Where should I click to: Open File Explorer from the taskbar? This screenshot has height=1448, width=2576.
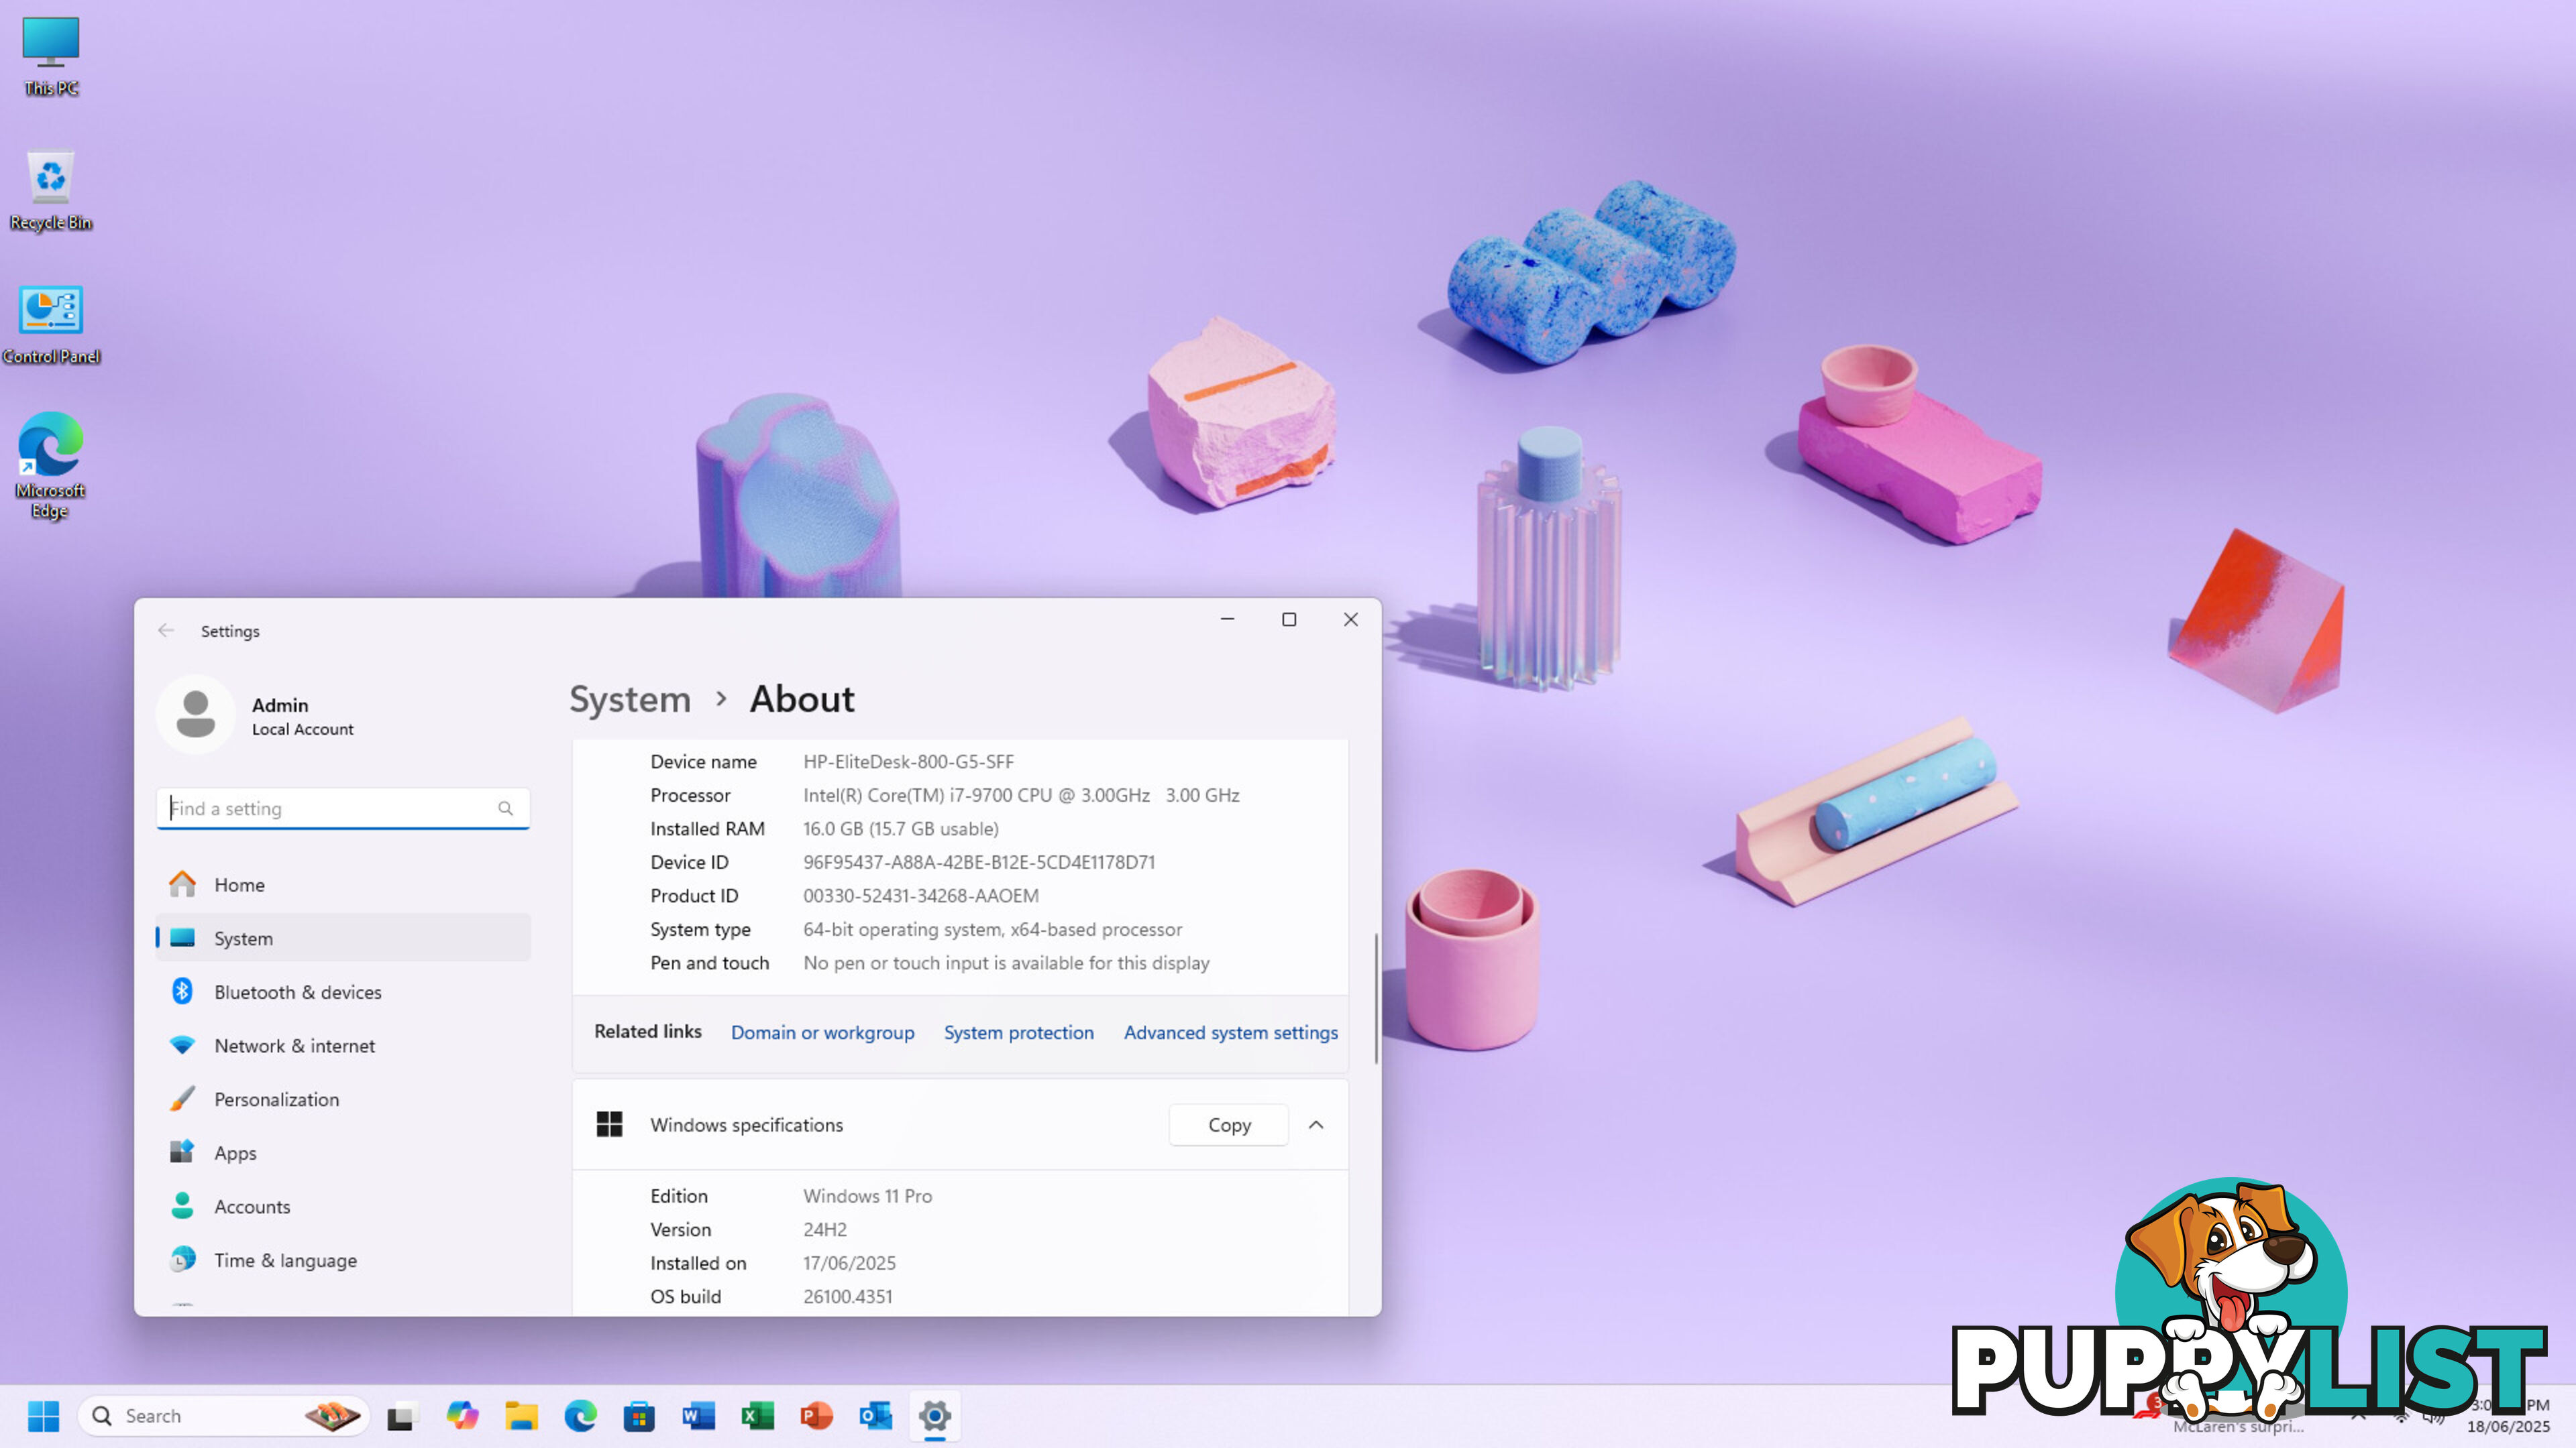(521, 1416)
